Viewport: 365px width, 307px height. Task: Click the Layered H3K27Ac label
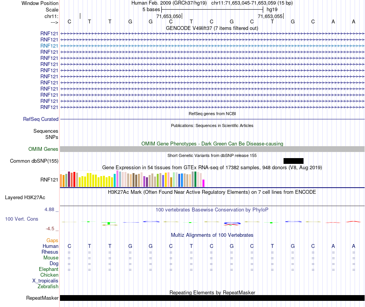pos(25,198)
